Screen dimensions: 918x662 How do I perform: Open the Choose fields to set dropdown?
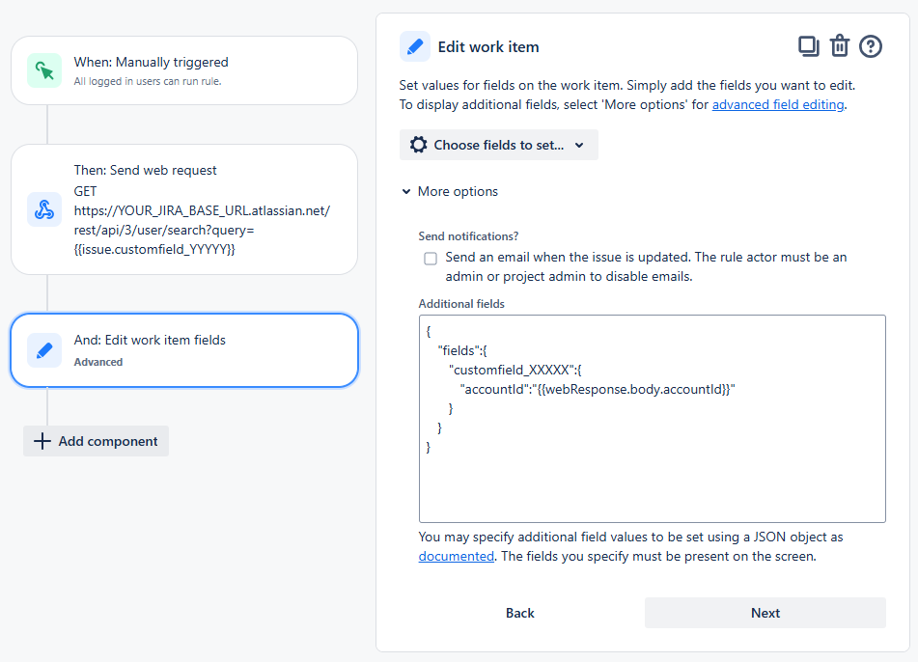498,144
